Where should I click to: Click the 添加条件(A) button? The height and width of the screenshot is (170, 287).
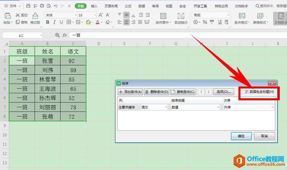[130, 92]
